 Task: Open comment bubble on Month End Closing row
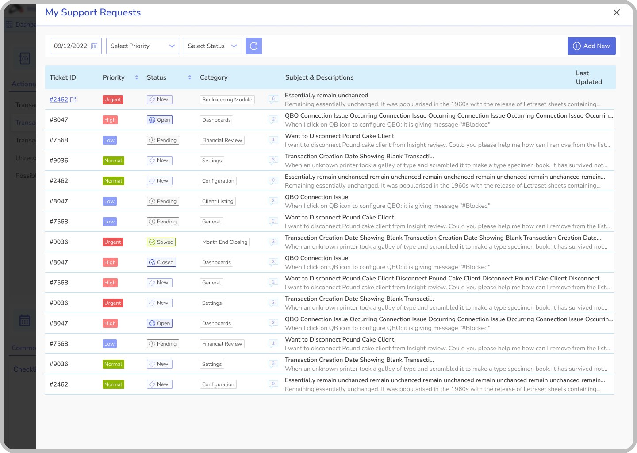click(x=273, y=242)
